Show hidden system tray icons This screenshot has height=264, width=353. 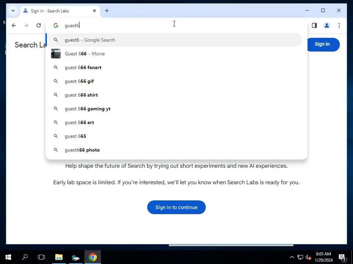point(292,257)
